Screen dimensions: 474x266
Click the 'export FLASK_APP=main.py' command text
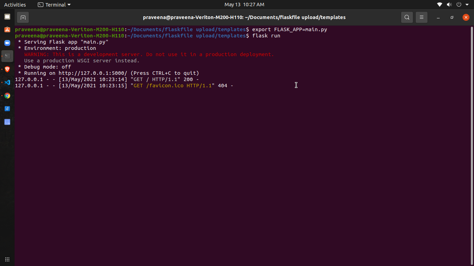(289, 29)
